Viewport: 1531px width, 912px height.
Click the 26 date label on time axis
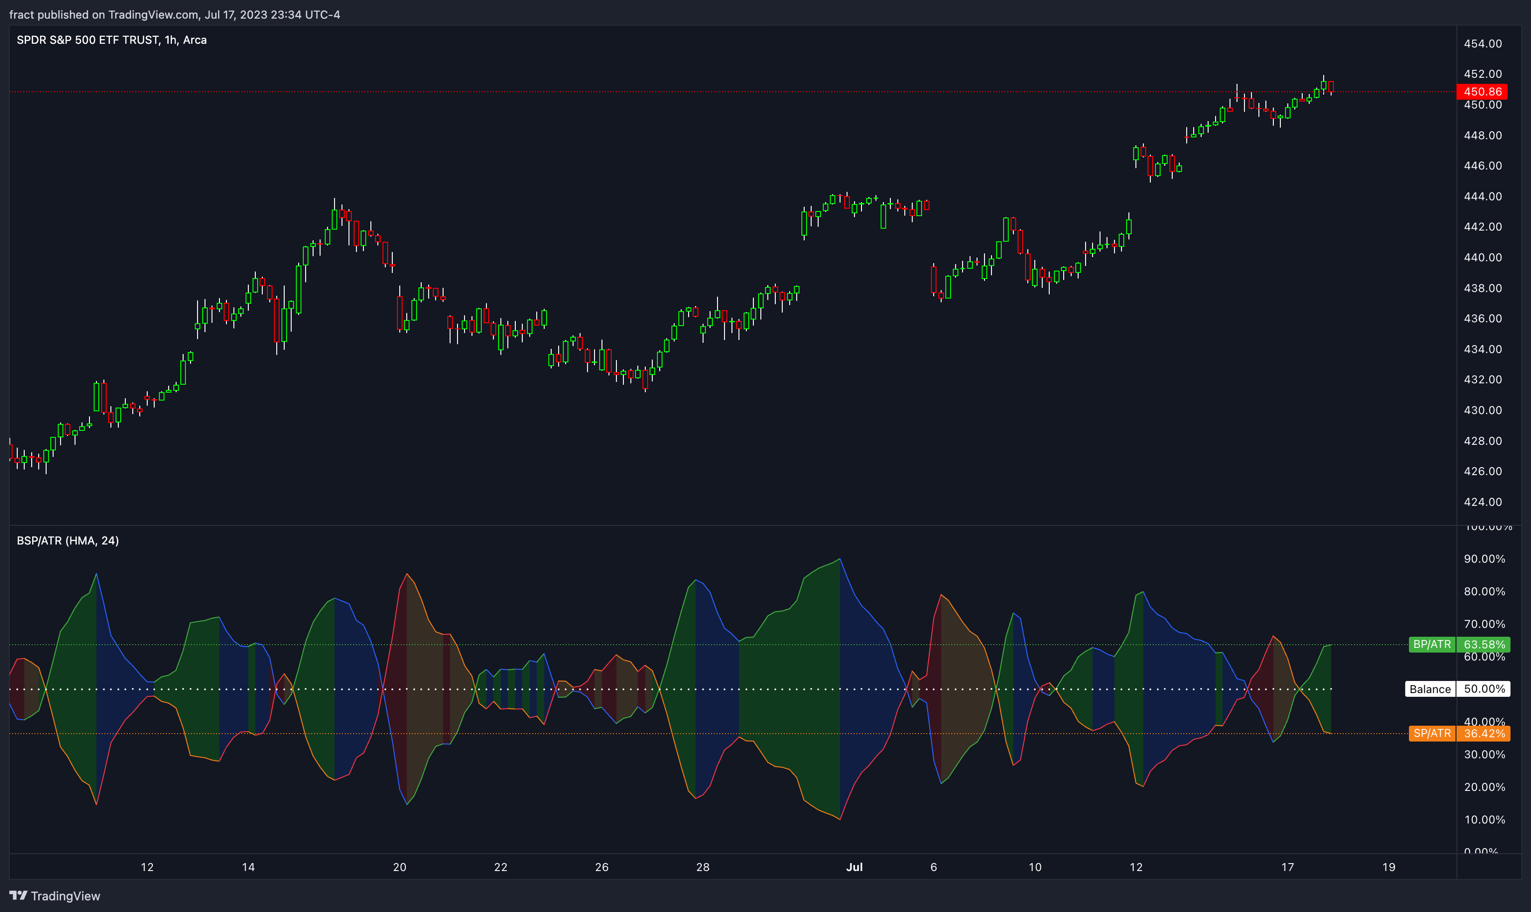tap(601, 867)
